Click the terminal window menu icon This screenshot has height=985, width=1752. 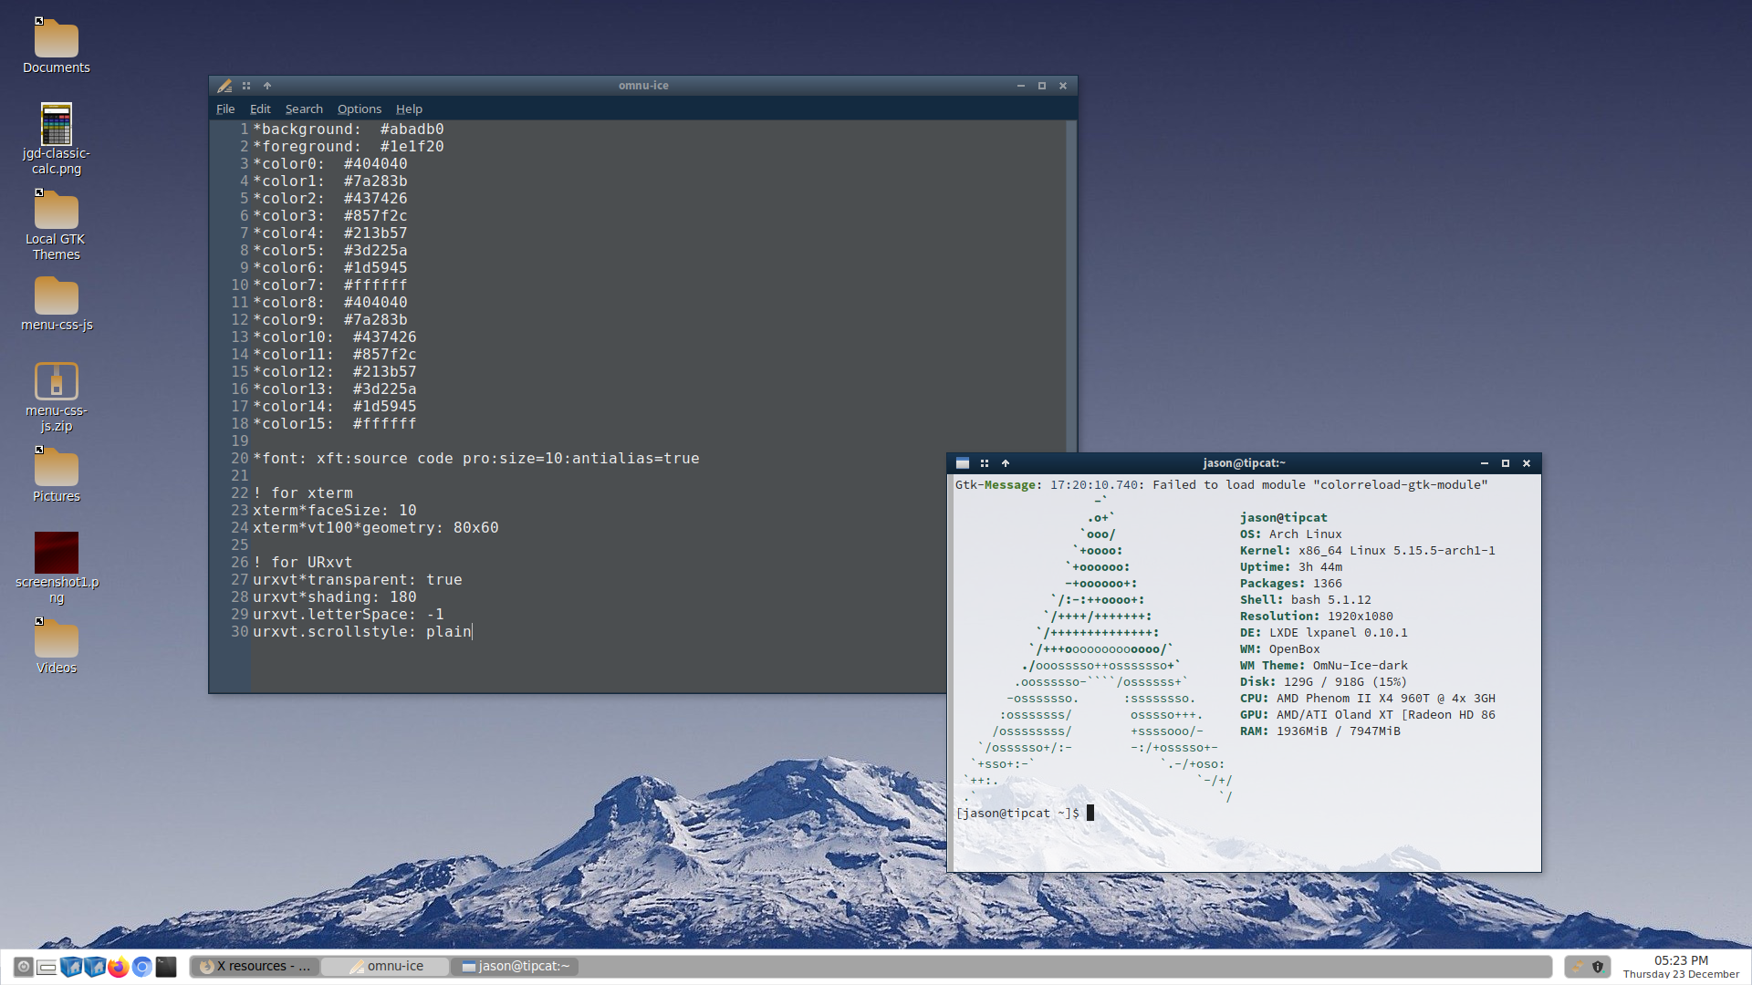(963, 463)
